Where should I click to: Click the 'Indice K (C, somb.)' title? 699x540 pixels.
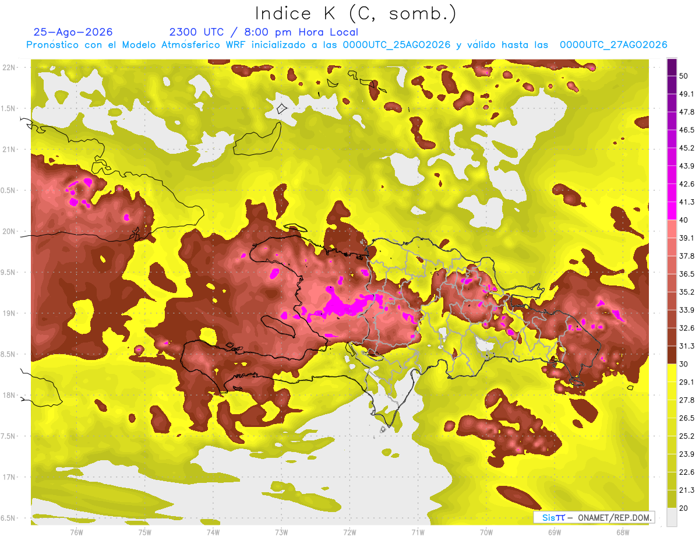(355, 13)
